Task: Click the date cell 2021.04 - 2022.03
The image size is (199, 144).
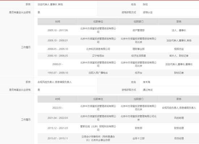Action: (58, 118)
